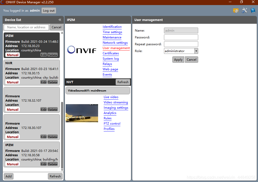Open the Maintenance link
Screen dimensions: 258x182
pyautogui.click(x=112, y=37)
